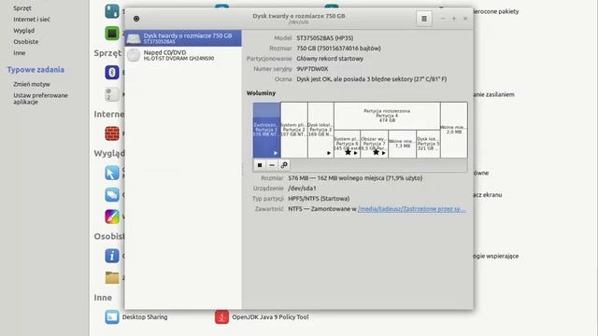Open additional partition options gears button
The height and width of the screenshot is (336, 598).
[284, 165]
